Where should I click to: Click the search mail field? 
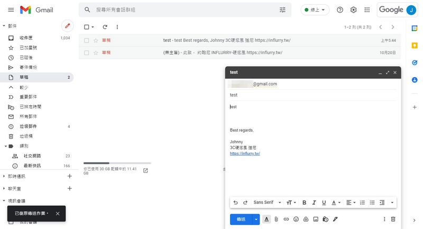tap(185, 10)
